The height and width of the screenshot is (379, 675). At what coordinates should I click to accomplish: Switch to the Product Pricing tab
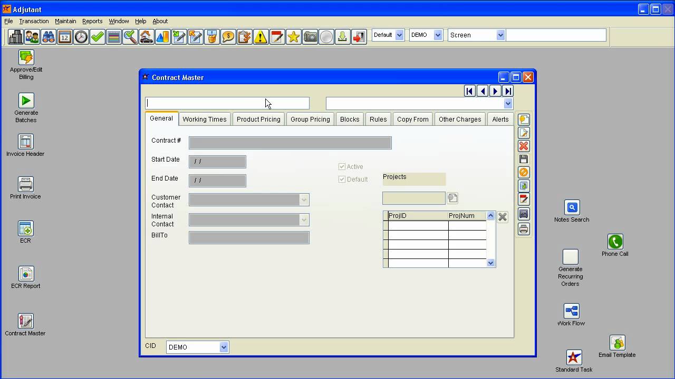[x=258, y=119]
